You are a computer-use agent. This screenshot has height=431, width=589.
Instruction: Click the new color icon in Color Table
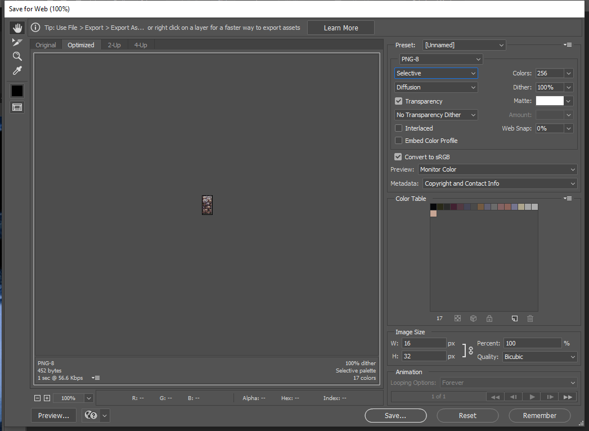tap(514, 318)
